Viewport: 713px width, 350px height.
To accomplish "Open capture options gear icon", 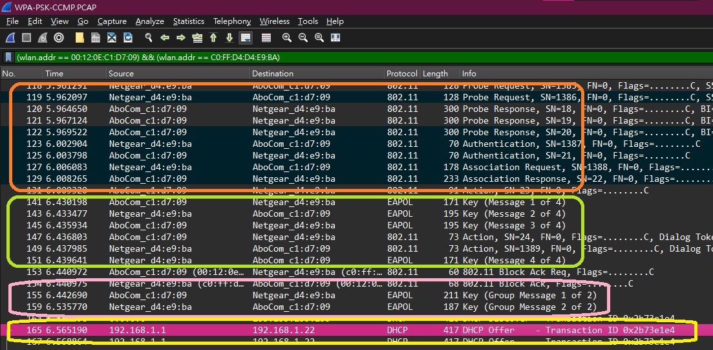I will [x=59, y=38].
